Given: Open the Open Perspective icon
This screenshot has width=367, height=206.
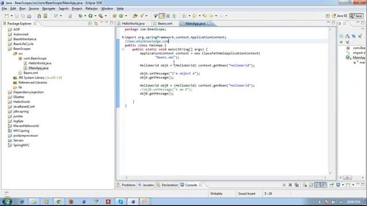Looking at the screenshot, I should pos(327,16).
